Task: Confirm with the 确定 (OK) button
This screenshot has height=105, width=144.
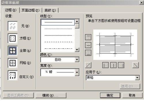Action: pyautogui.click(x=110, y=95)
